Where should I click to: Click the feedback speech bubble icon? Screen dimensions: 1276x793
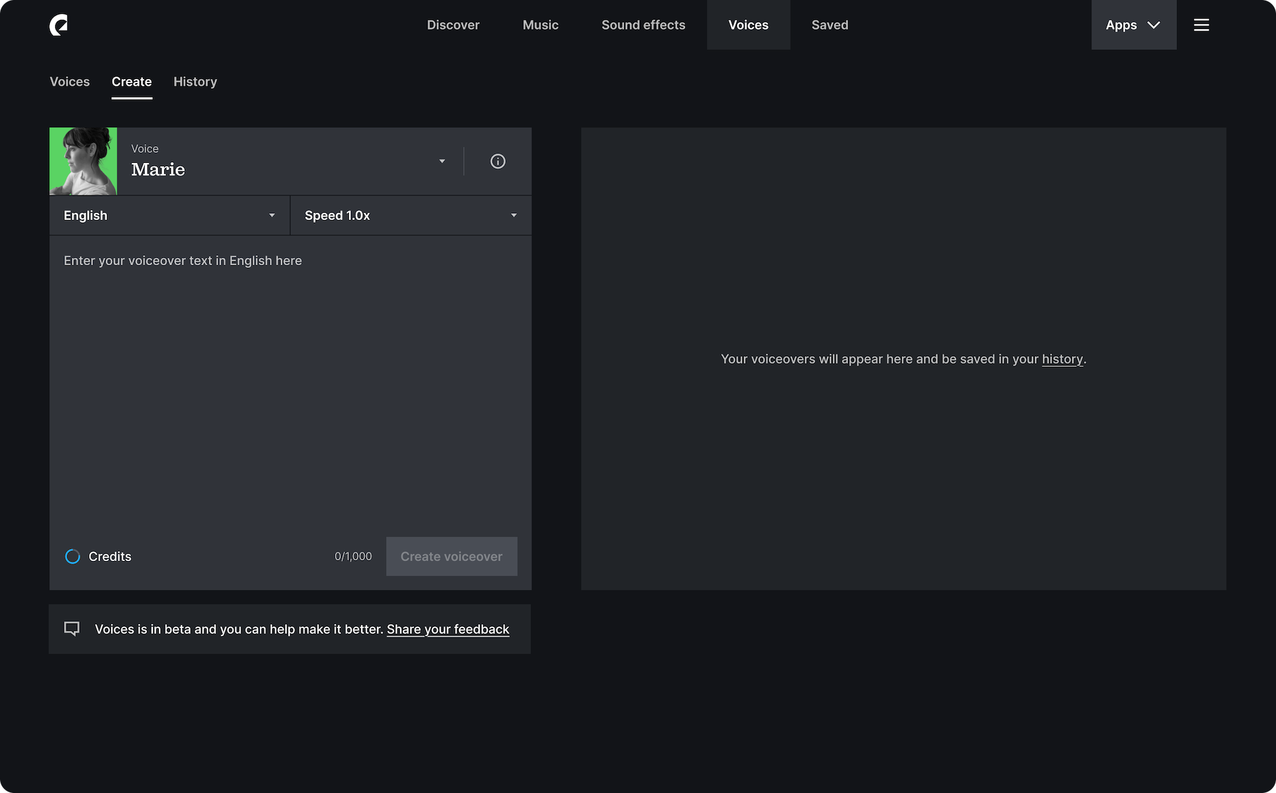tap(72, 629)
